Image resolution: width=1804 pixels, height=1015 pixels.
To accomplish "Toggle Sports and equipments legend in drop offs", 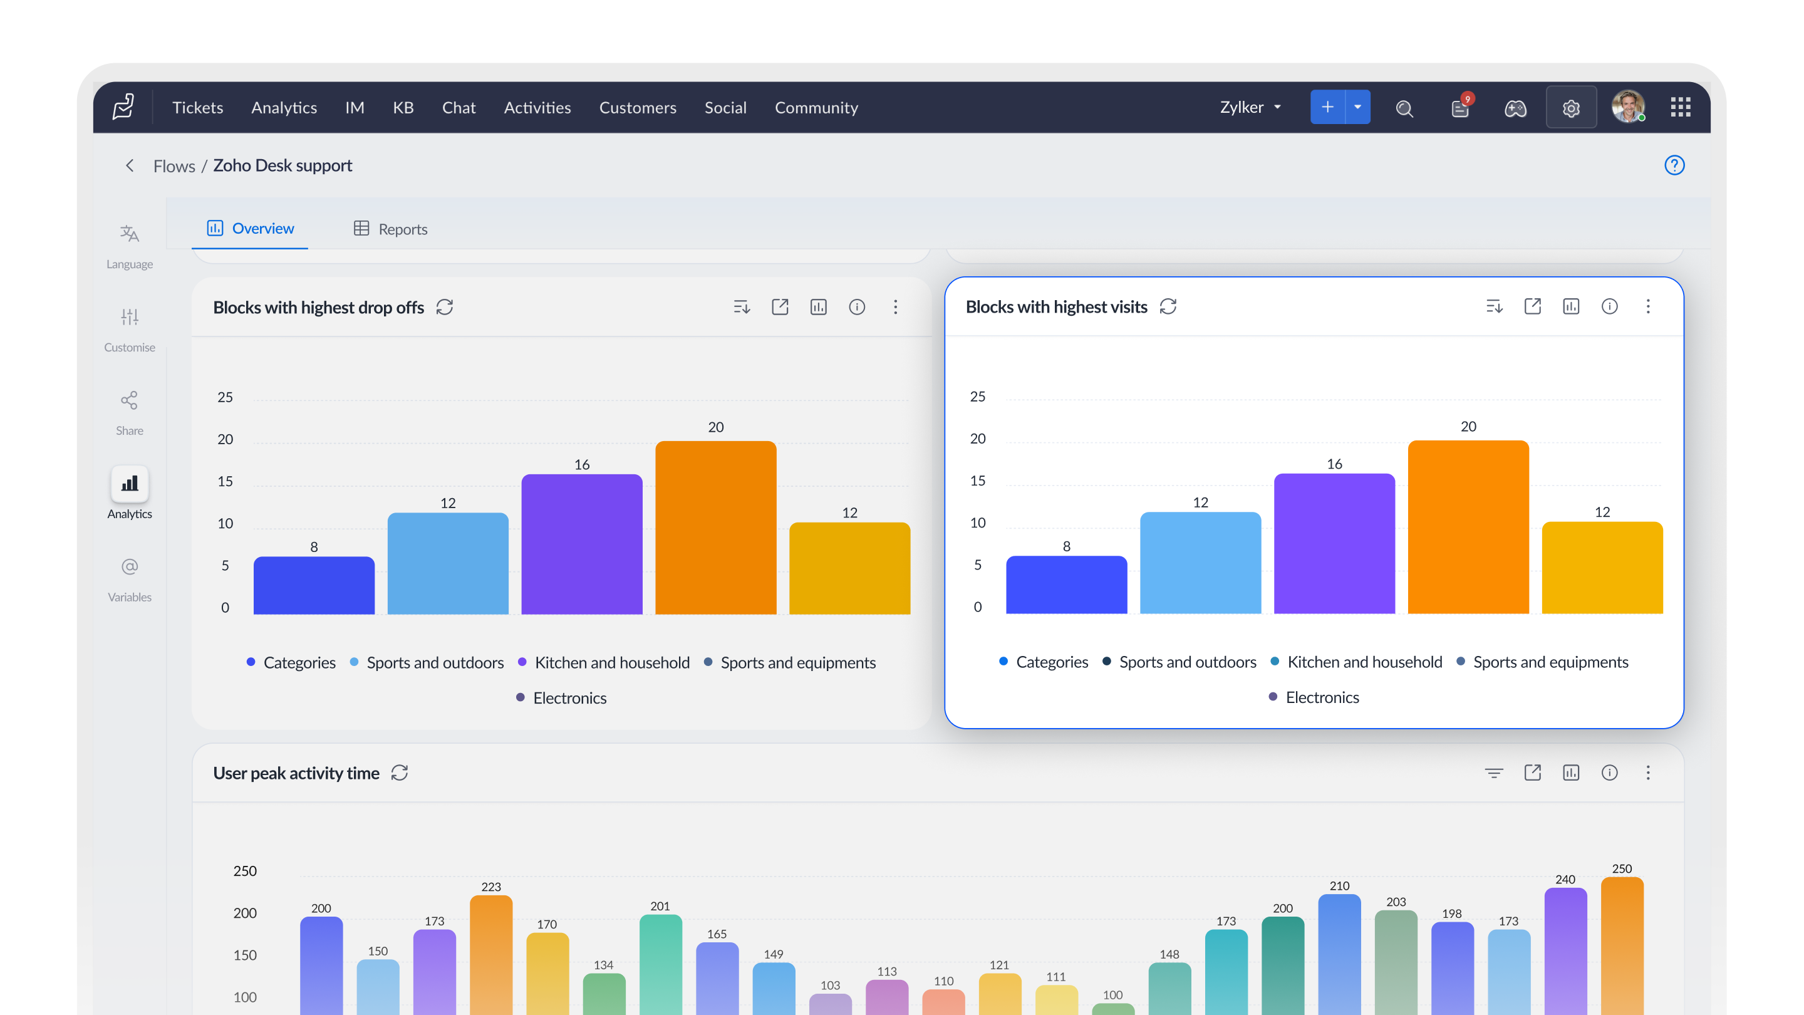I will pyautogui.click(x=790, y=663).
